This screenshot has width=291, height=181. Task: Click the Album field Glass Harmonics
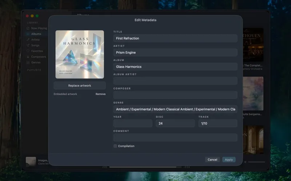[175, 67]
